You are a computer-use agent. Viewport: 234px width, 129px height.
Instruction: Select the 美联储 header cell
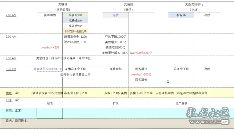(x=63, y=4)
